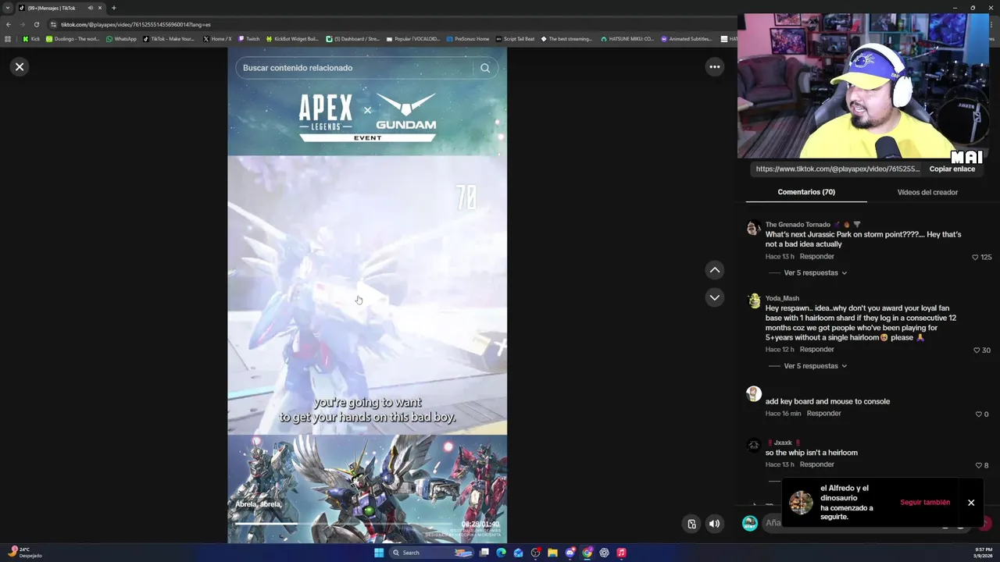Click the taskbar Search box
This screenshot has height=562, width=1000.
click(431, 553)
